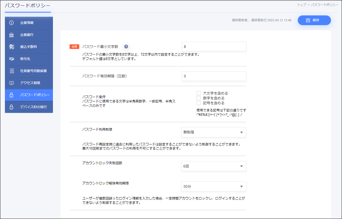Select パスワードポリシー in the sidebar menu
Image resolution: width=342 pixels, height=219 pixels.
(x=29, y=95)
